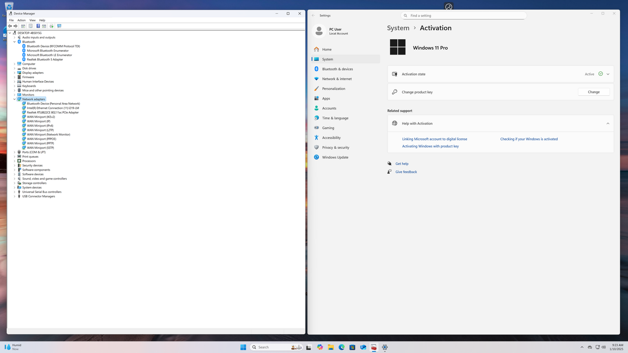Click Scan for hardware changes toolbar icon
The image size is (628, 353).
59,26
